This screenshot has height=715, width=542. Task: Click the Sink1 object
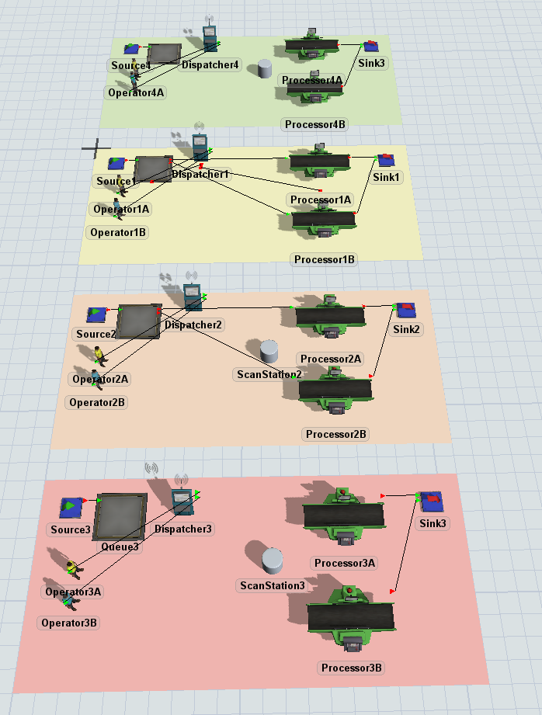pyautogui.click(x=386, y=161)
